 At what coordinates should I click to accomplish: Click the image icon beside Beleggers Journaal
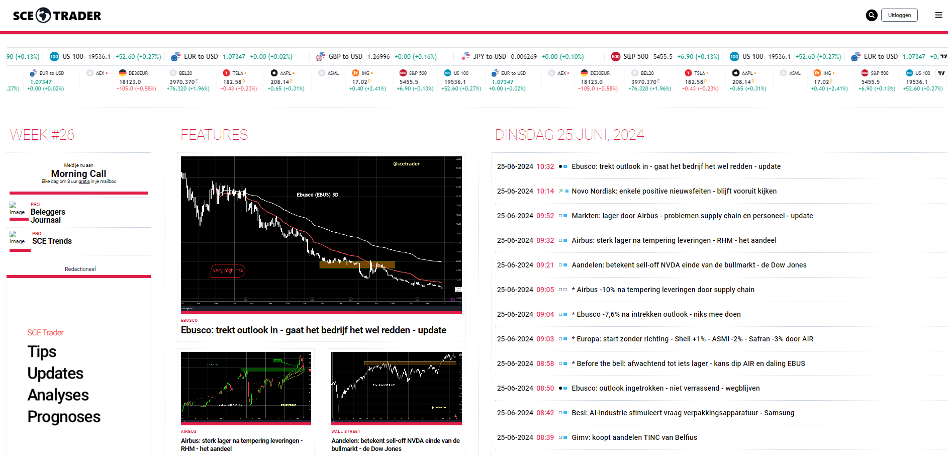[x=17, y=209]
